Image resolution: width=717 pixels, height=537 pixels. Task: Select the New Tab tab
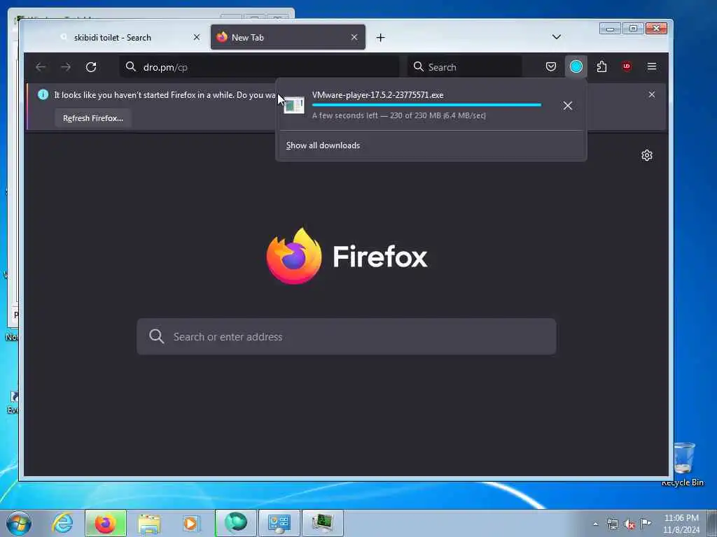point(288,38)
